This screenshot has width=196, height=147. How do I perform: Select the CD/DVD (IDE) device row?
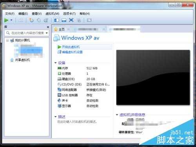click(83, 84)
